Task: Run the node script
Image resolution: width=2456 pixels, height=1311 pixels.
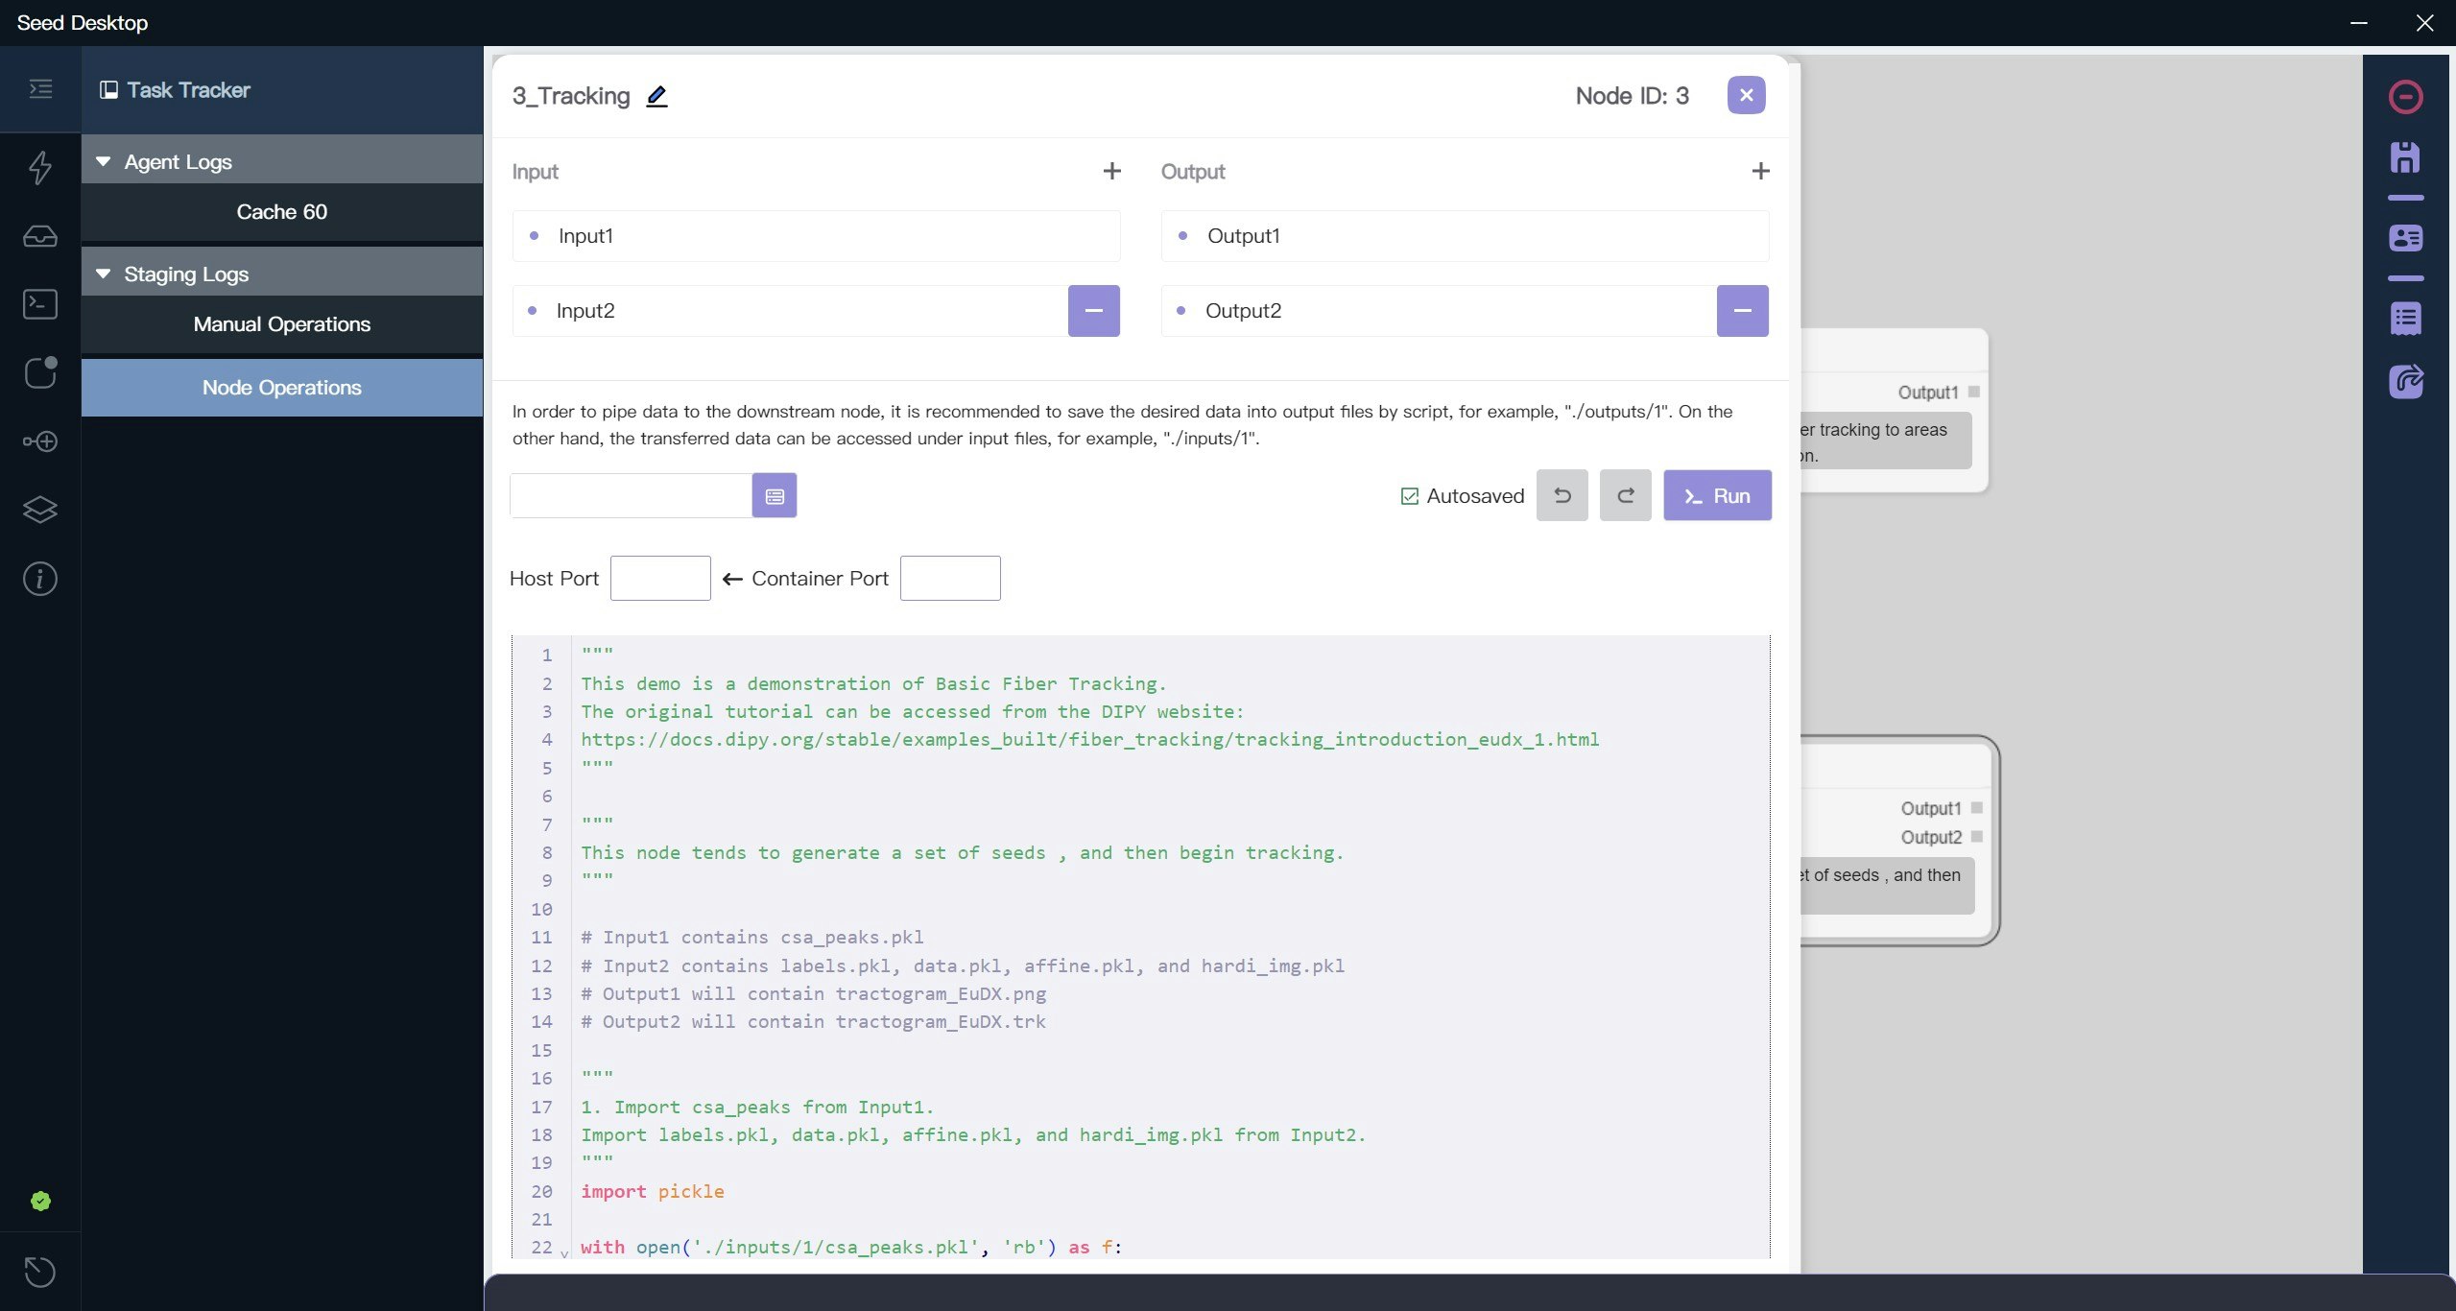Action: point(1717,496)
